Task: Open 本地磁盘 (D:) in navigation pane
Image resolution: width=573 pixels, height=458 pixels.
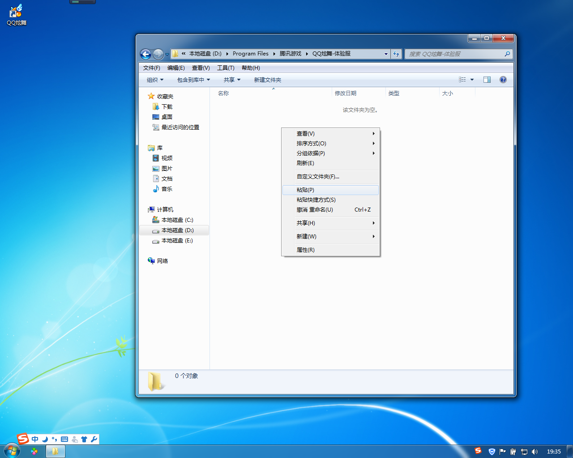Action: 174,230
